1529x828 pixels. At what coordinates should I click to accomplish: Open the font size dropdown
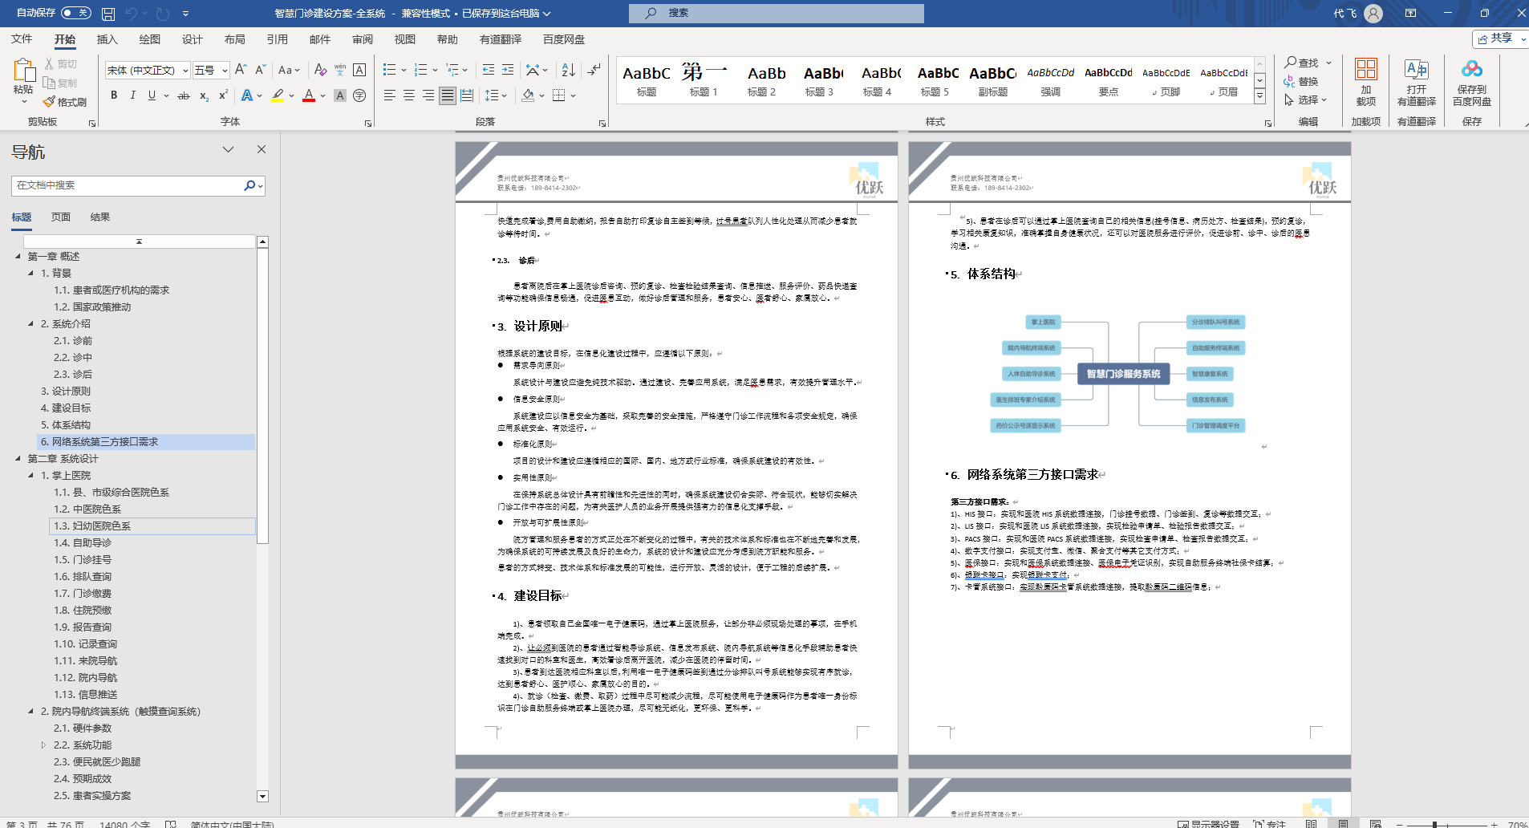225,71
